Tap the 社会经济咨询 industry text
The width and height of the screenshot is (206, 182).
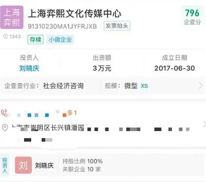tap(63, 86)
